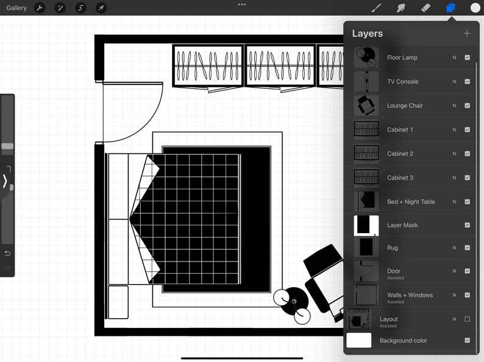The height and width of the screenshot is (362, 484).
Task: Open blend mode N for Rug layer
Action: click(x=454, y=248)
